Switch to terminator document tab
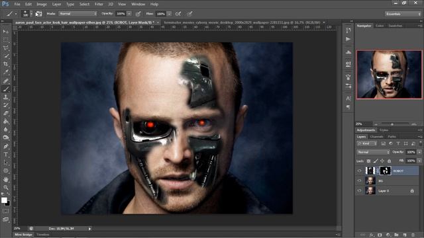Viewport: 424px width, 238px height. (242, 22)
